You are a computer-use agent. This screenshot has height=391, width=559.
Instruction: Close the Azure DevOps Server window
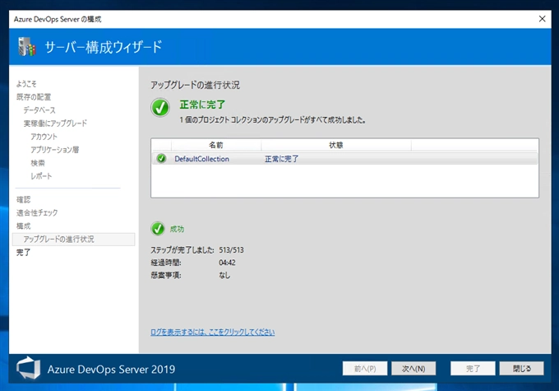542,19
